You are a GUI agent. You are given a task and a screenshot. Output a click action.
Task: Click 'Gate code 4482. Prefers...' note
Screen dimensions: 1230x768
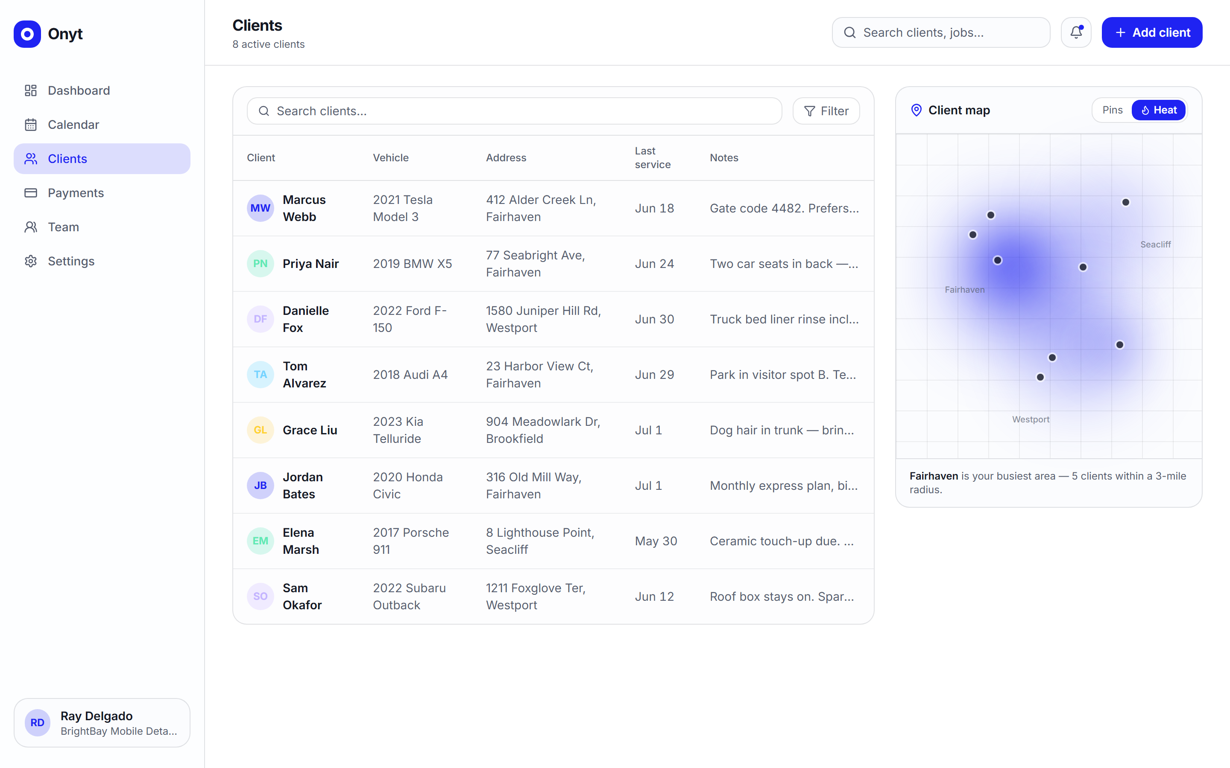coord(784,208)
